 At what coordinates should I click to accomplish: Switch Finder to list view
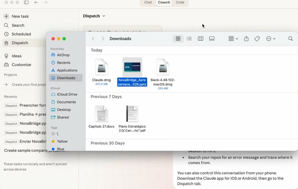[x=189, y=39]
